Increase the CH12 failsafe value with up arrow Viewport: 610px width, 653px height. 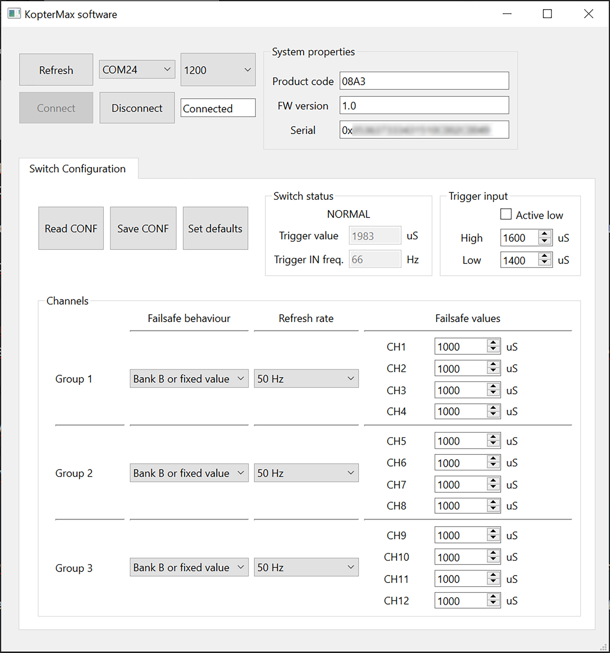(493, 597)
